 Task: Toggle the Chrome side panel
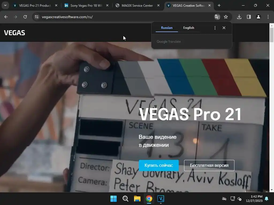[x=249, y=17]
